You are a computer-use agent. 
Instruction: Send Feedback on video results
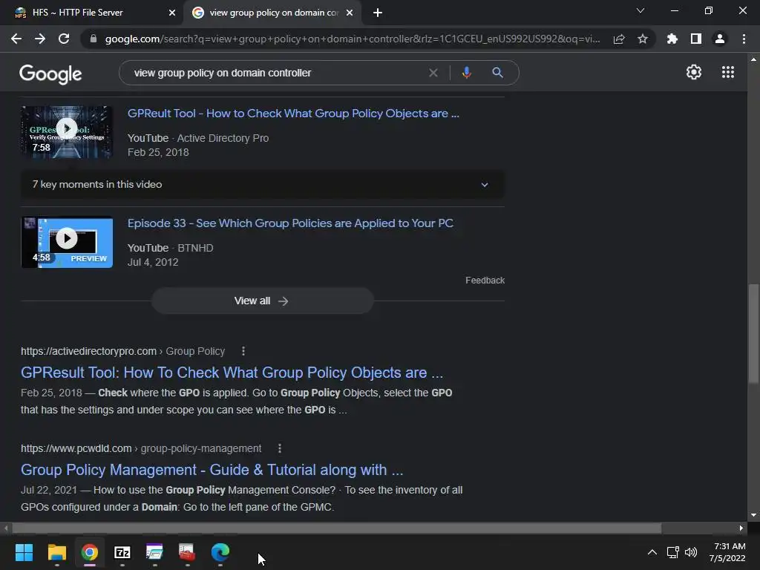point(485,280)
